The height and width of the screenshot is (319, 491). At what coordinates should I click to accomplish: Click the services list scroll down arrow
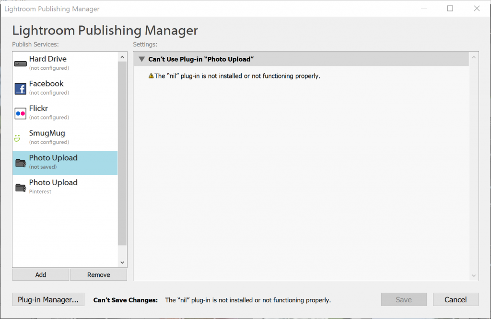click(122, 262)
